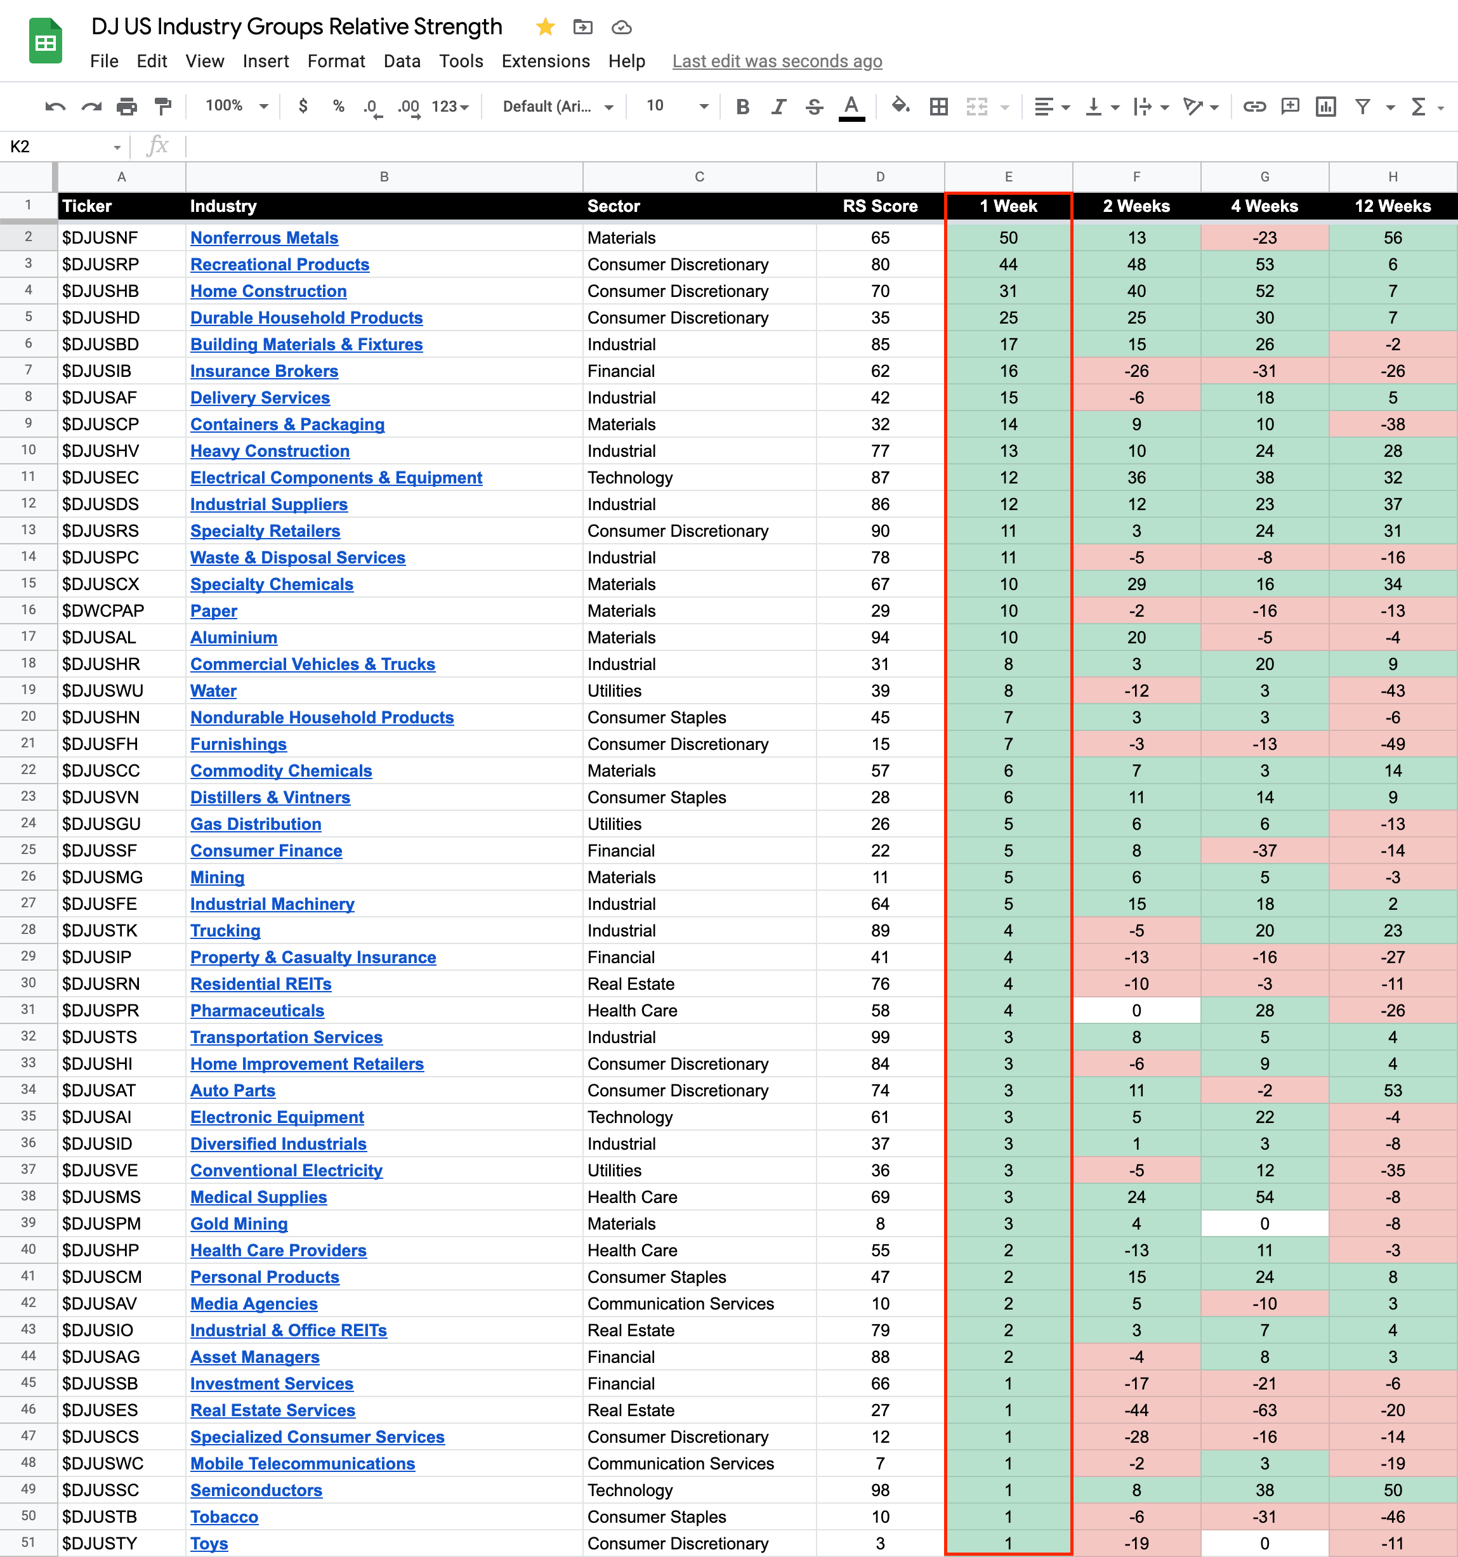Screen dimensions: 1458x1557
Task: Open the Format menu
Action: pyautogui.click(x=336, y=61)
